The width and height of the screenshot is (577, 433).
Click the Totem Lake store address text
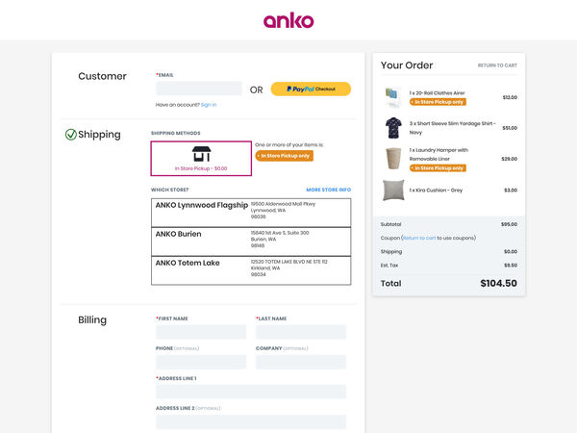(x=289, y=268)
